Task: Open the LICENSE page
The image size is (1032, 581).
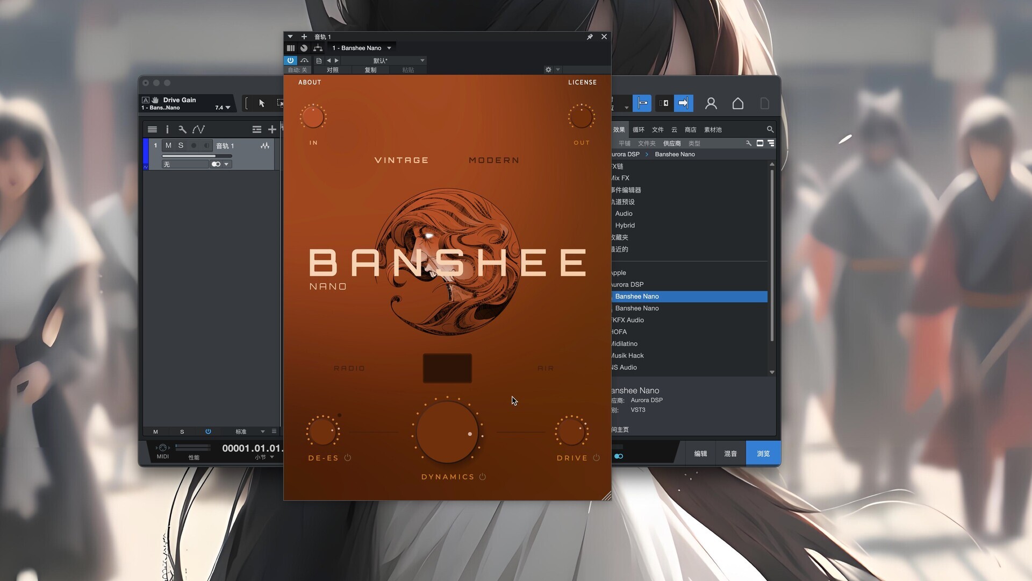Action: (x=582, y=82)
